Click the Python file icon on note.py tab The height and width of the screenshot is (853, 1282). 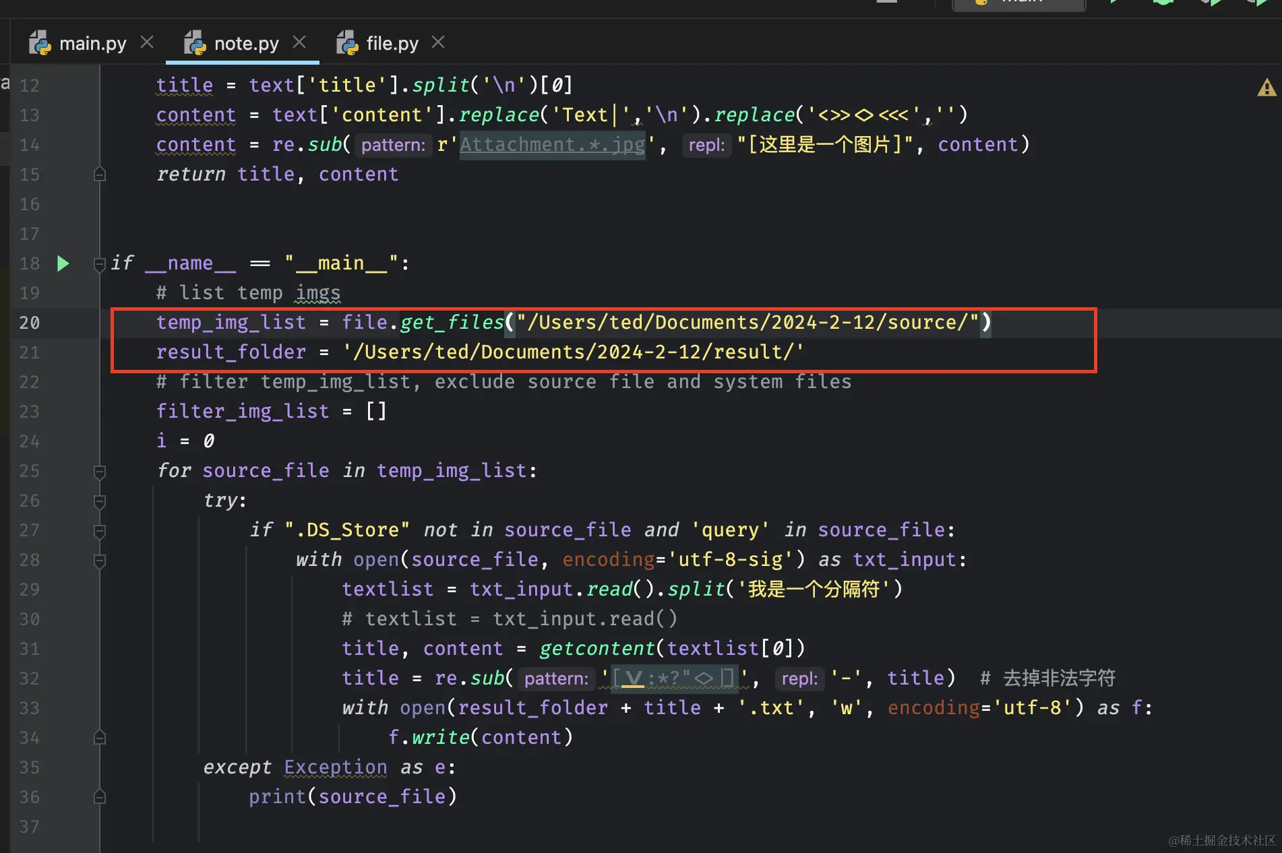195,43
